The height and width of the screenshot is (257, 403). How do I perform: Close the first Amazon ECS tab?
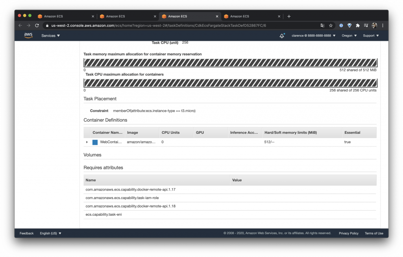tap(93, 16)
